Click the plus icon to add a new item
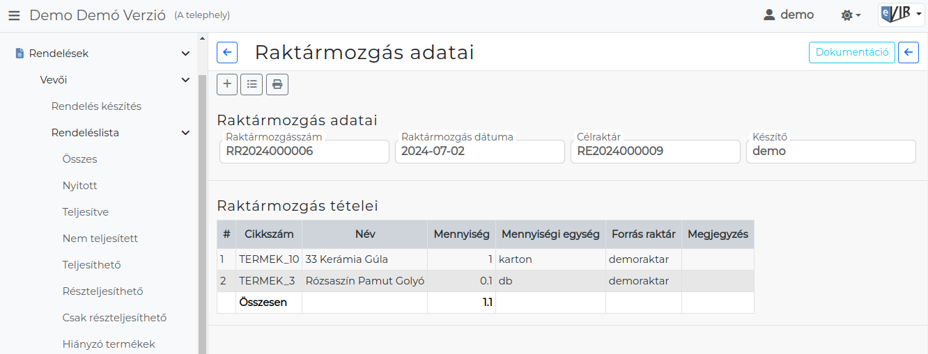928x354 pixels. [227, 84]
